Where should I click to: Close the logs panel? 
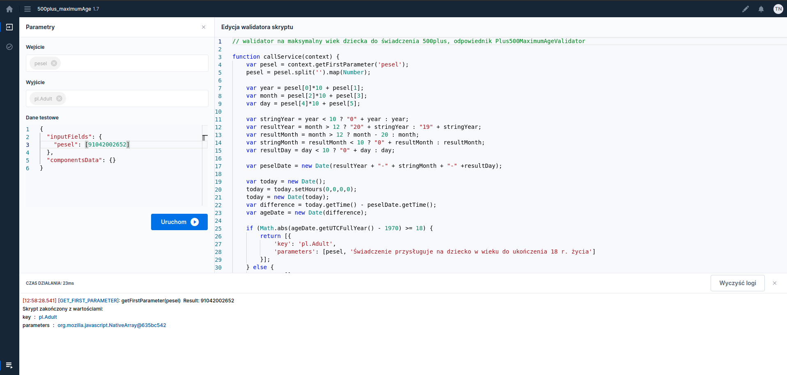[775, 283]
